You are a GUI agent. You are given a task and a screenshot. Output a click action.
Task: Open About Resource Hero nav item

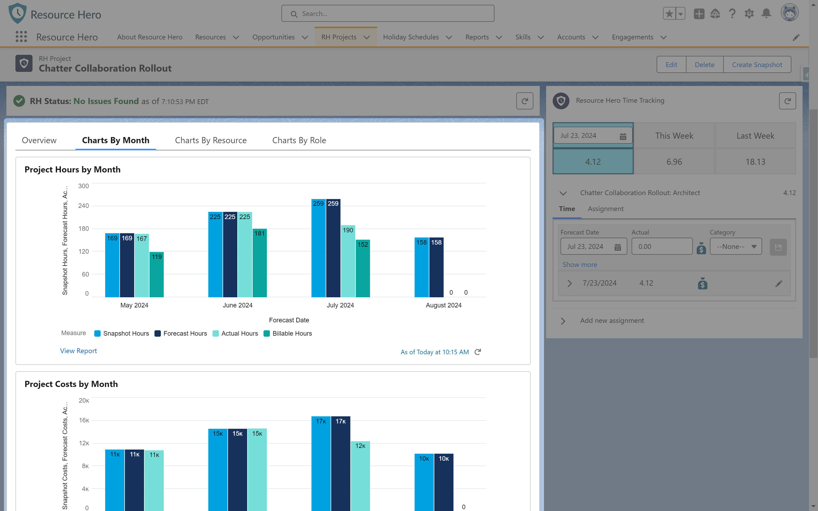(x=149, y=37)
